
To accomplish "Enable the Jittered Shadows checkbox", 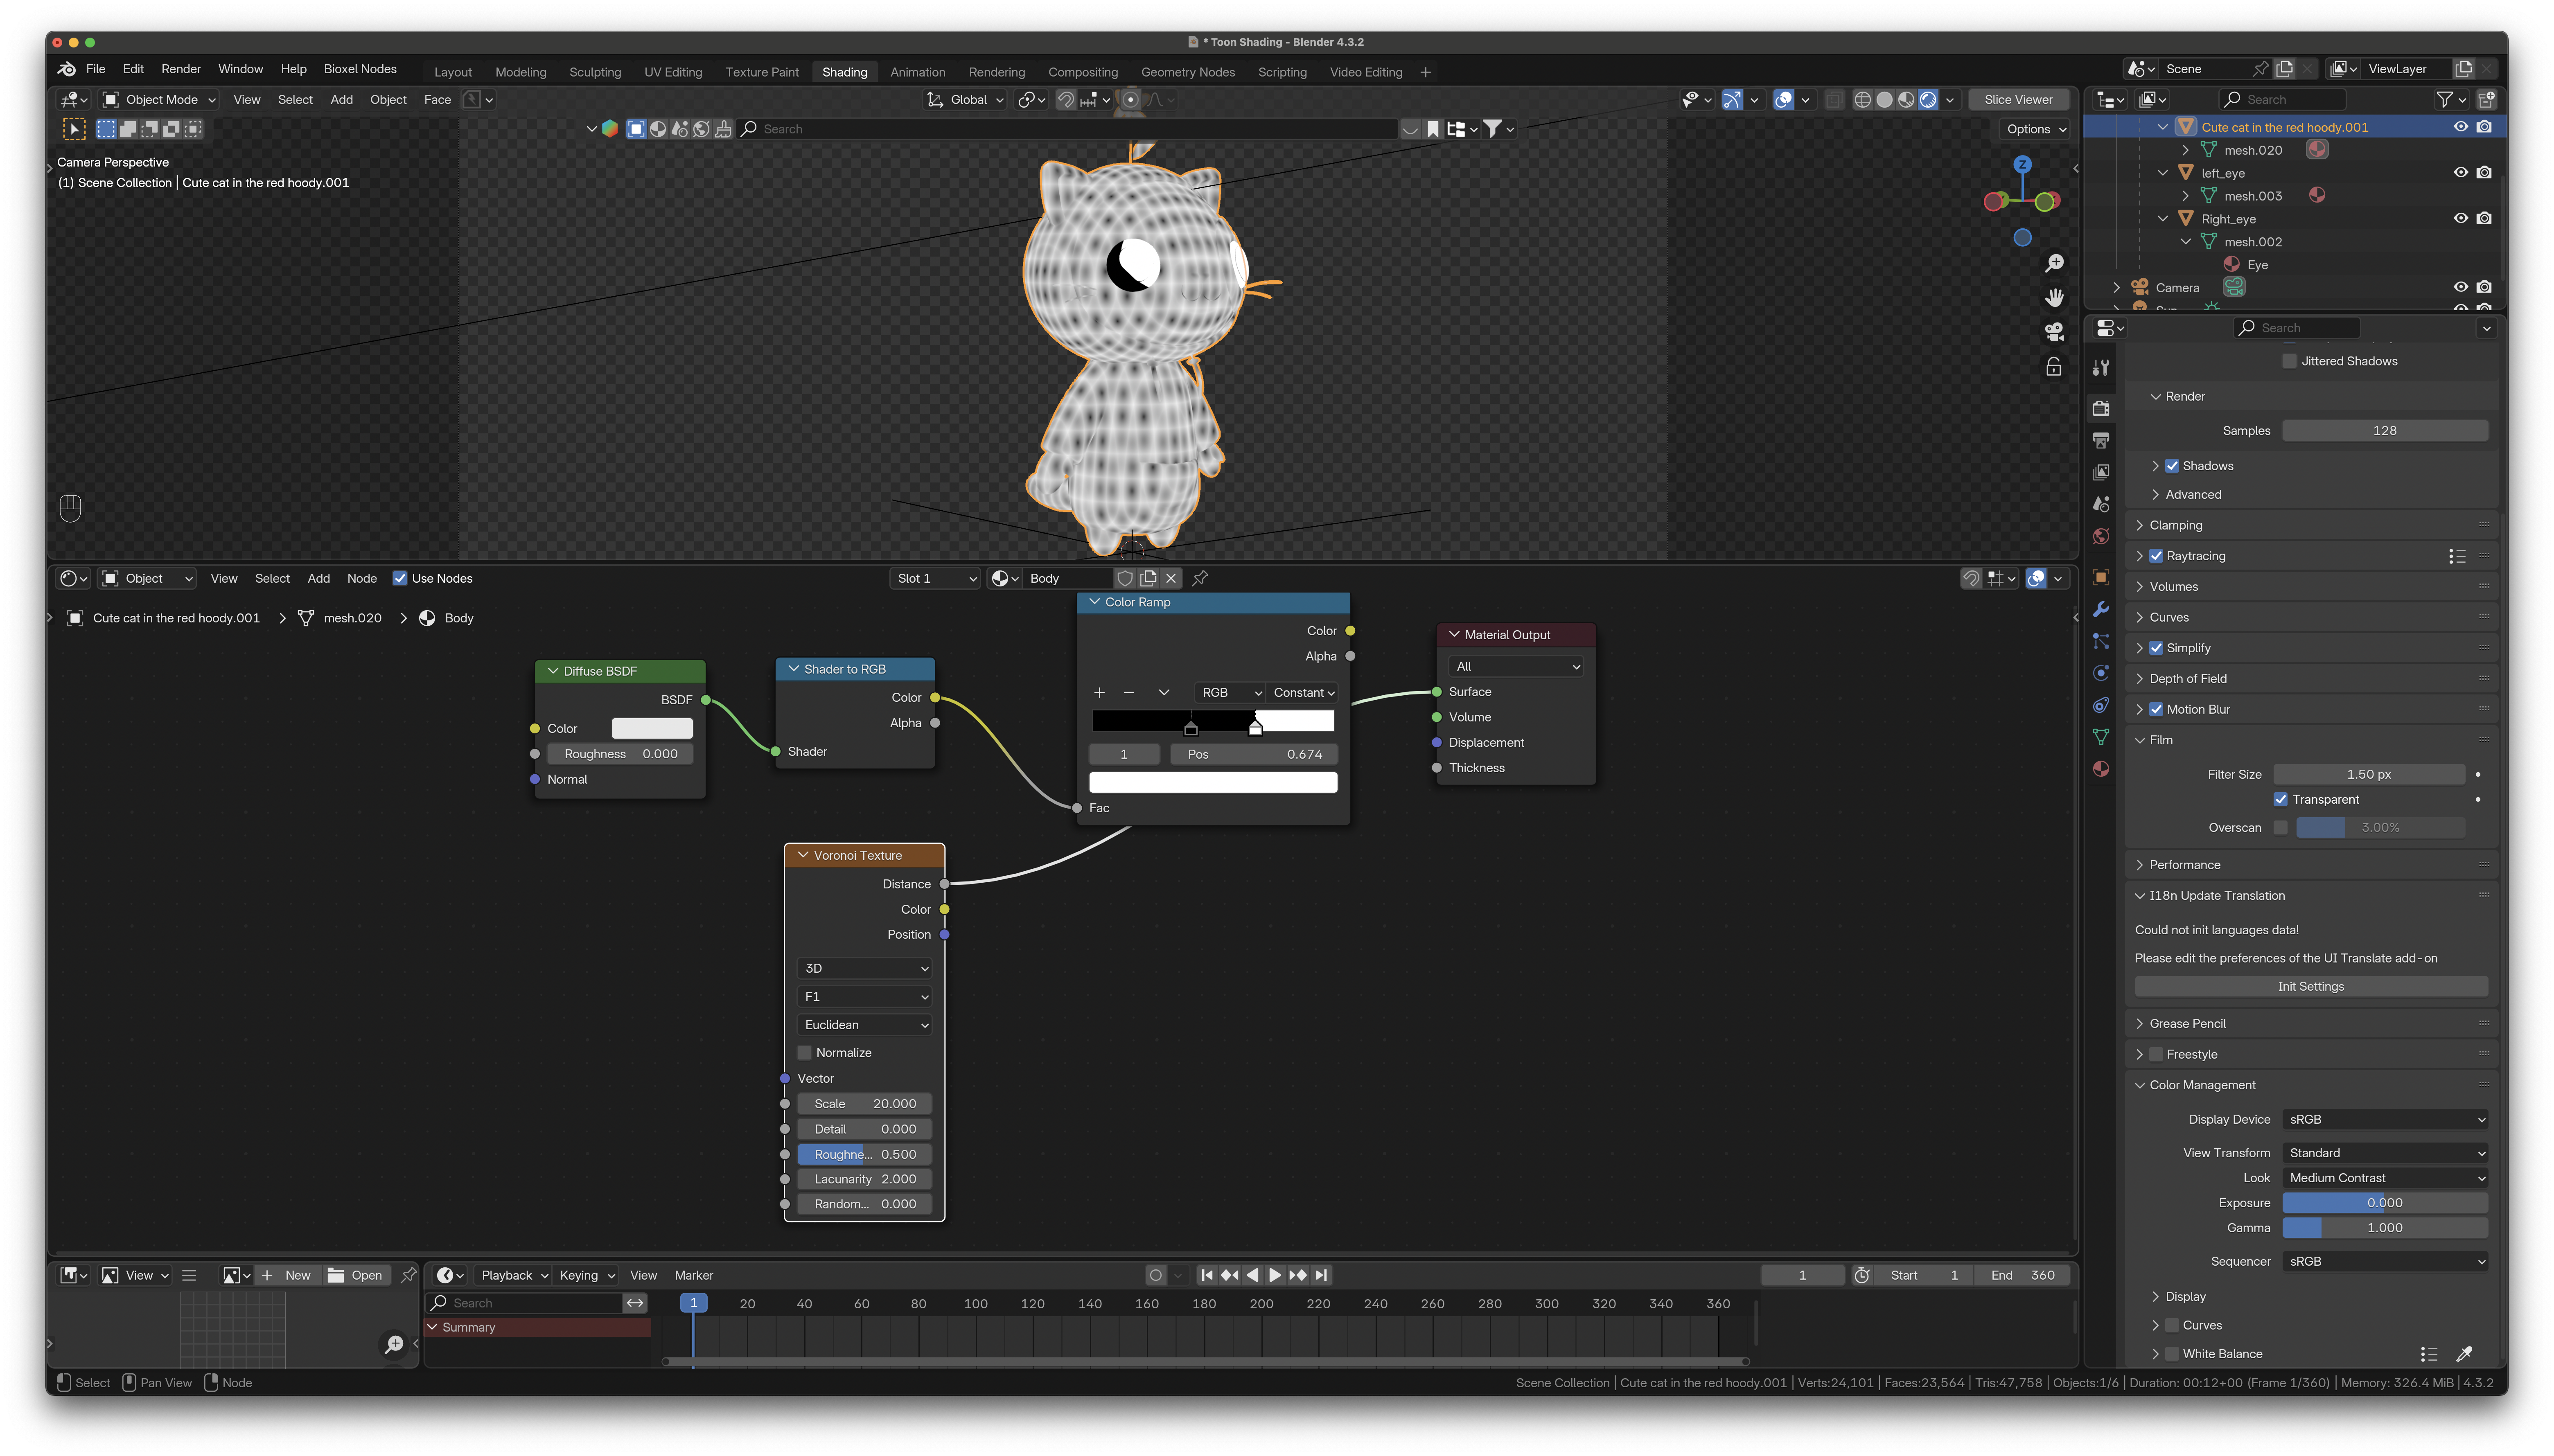I will coord(2289,361).
